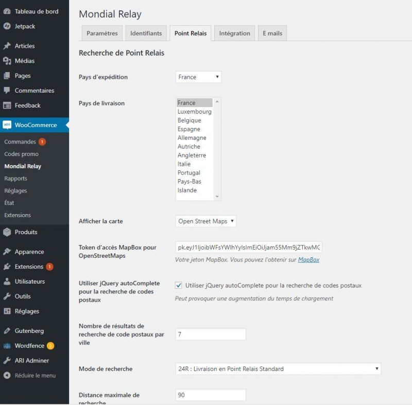Open the Mode de recherche dropdown
This screenshot has height=405, width=412.
click(x=278, y=369)
